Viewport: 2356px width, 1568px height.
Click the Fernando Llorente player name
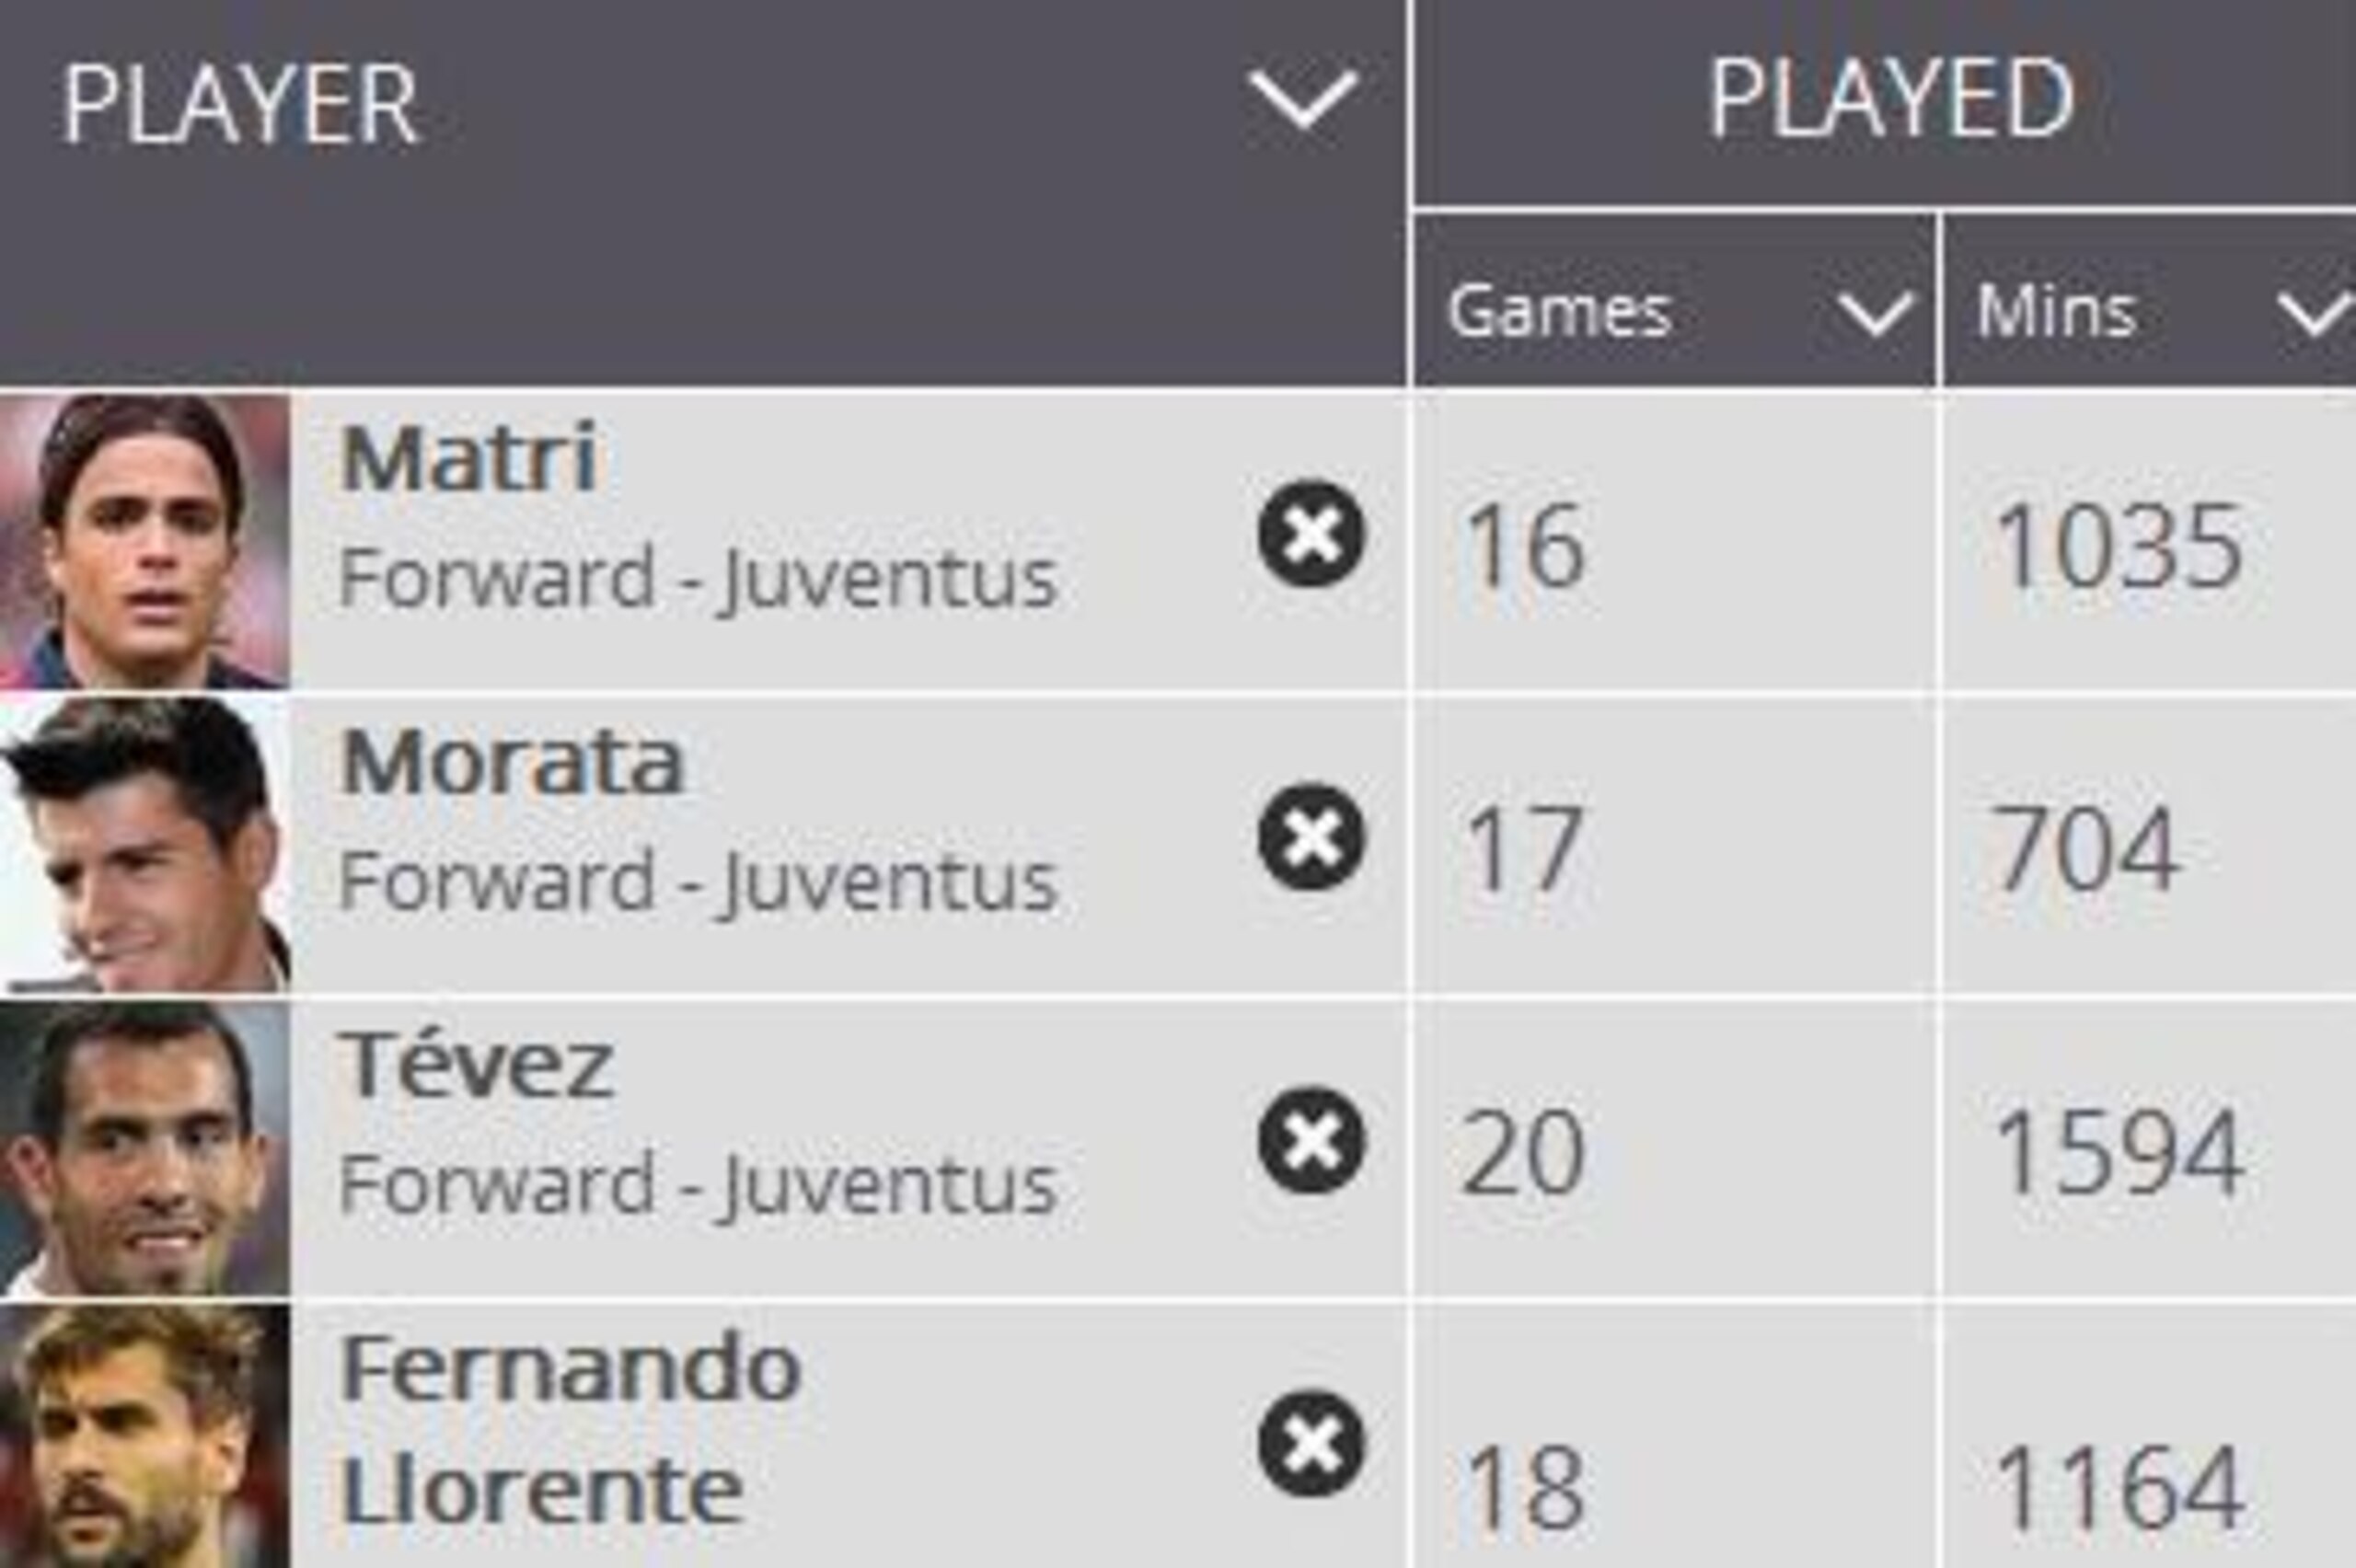[x=570, y=1429]
